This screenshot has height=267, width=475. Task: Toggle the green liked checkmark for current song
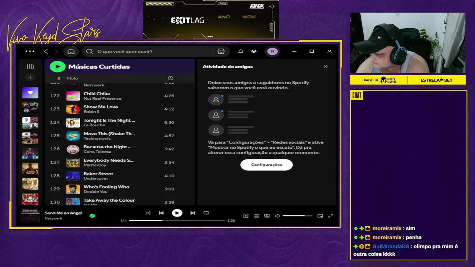point(92,215)
